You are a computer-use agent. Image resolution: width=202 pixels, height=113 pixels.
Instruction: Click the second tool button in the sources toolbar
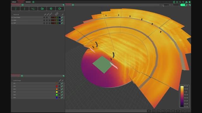click(25, 8)
